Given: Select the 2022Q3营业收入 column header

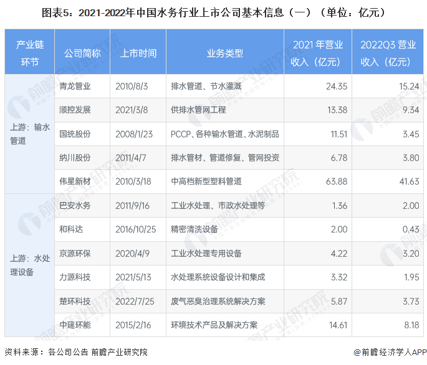Looking at the screenshot, I should coord(388,53).
